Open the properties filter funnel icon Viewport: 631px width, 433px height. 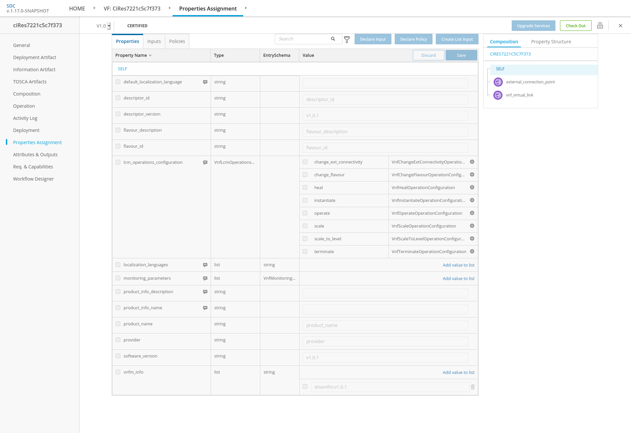[347, 40]
